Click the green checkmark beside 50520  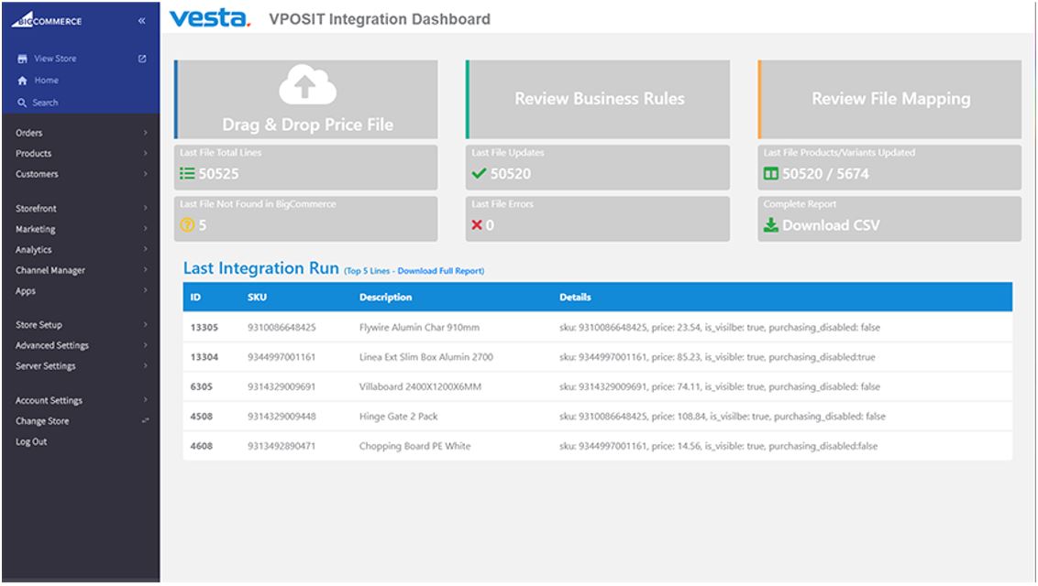point(479,174)
